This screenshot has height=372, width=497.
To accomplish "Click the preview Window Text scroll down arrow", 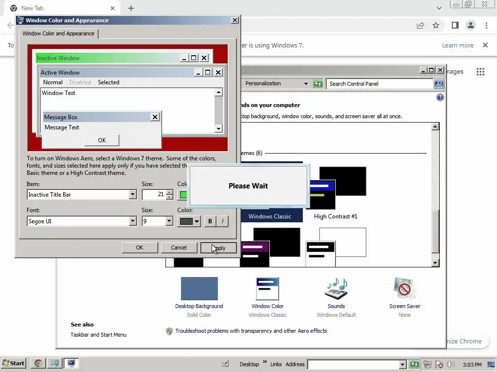I will (218, 128).
